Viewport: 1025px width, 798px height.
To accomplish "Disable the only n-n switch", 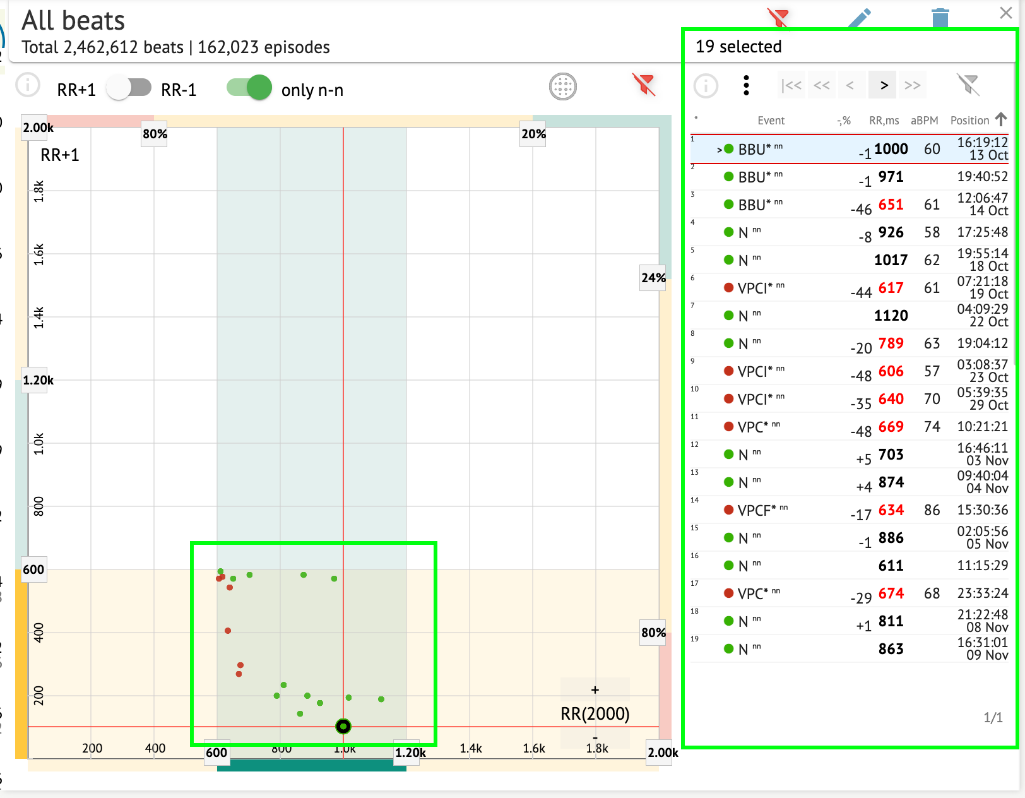I will (x=249, y=88).
